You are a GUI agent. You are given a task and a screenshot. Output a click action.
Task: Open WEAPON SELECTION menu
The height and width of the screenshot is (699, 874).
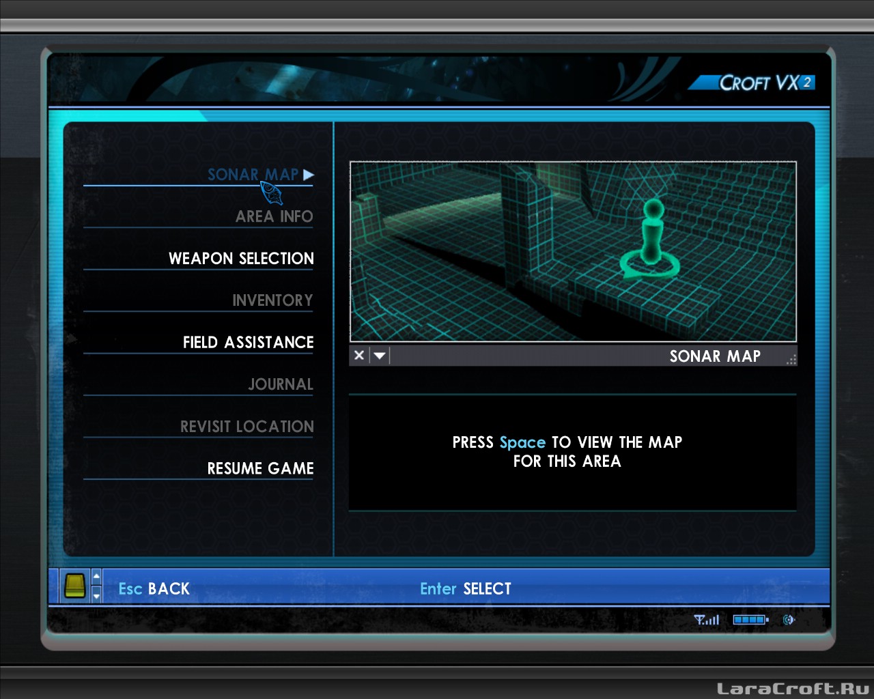pyautogui.click(x=241, y=259)
